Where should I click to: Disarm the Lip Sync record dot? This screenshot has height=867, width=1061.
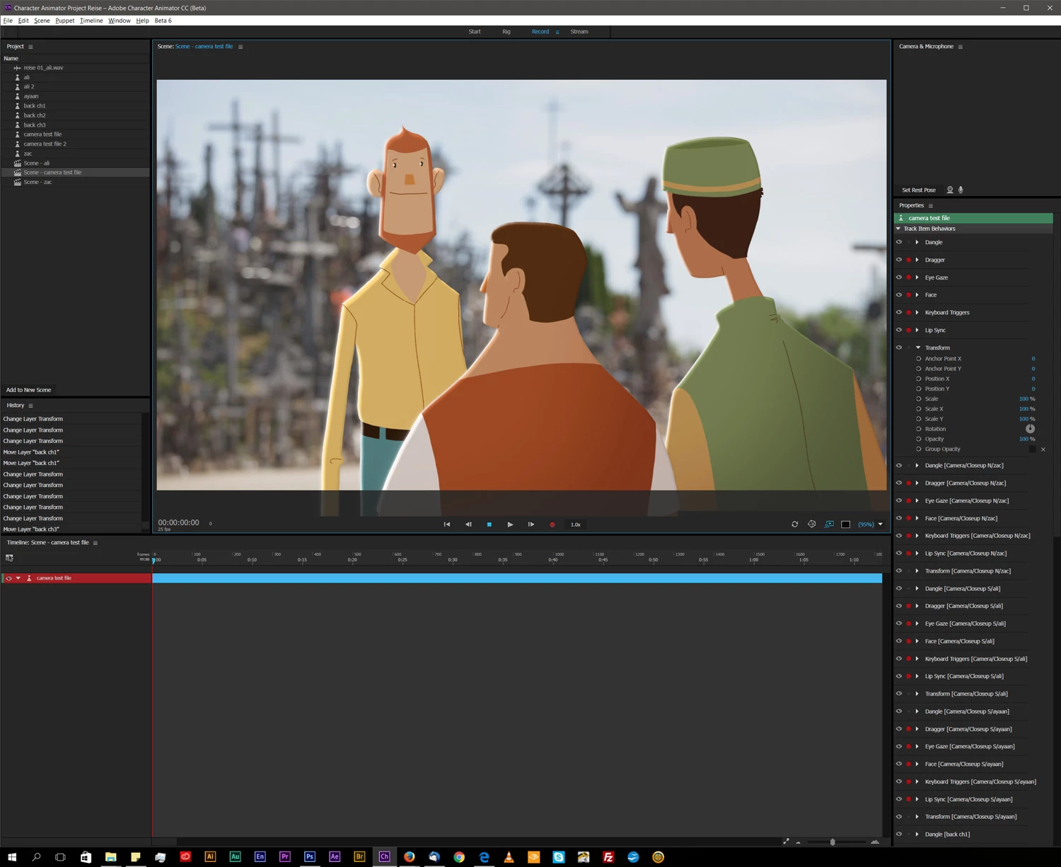pyautogui.click(x=909, y=330)
